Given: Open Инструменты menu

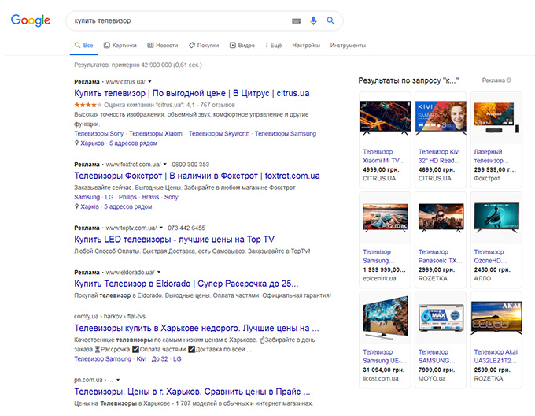Looking at the screenshot, I should pyautogui.click(x=348, y=45).
